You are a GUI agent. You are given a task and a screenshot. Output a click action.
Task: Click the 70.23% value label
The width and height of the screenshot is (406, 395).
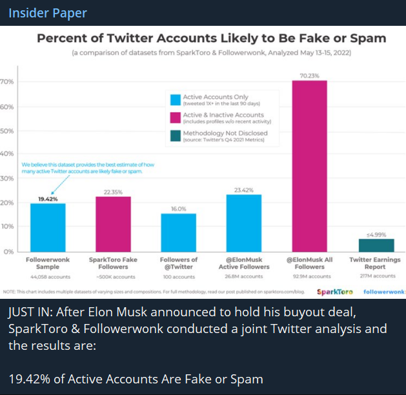(309, 75)
